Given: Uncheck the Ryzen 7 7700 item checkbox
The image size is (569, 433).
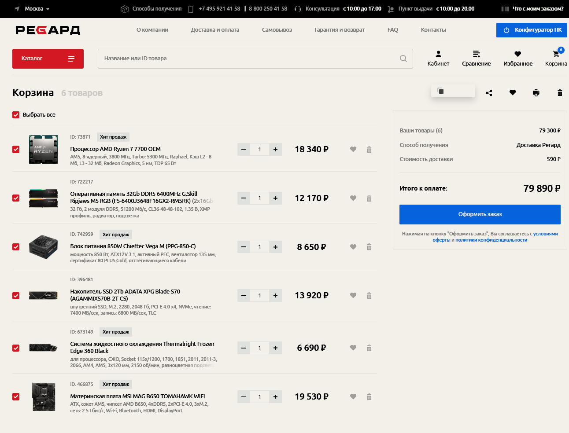Looking at the screenshot, I should [x=16, y=149].
